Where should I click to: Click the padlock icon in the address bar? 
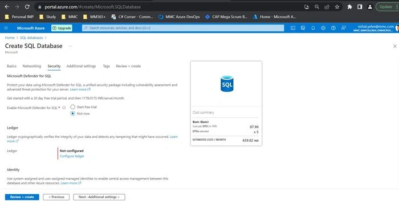click(x=39, y=7)
